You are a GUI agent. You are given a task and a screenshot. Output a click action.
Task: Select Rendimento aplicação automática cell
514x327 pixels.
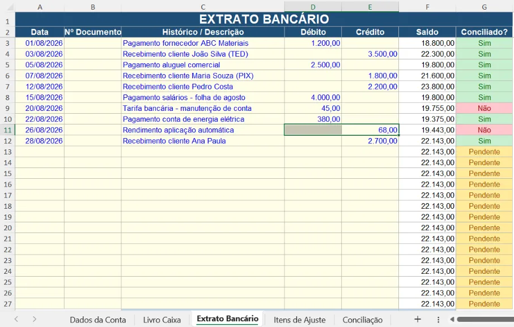203,130
